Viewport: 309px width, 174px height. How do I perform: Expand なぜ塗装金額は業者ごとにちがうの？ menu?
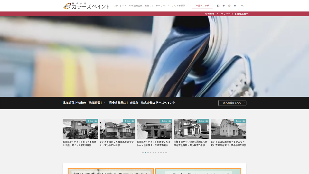tap(149, 5)
